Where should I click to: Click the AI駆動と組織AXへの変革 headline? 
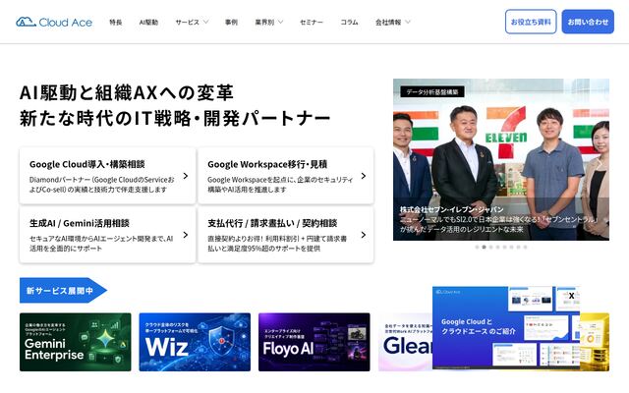coord(127,93)
